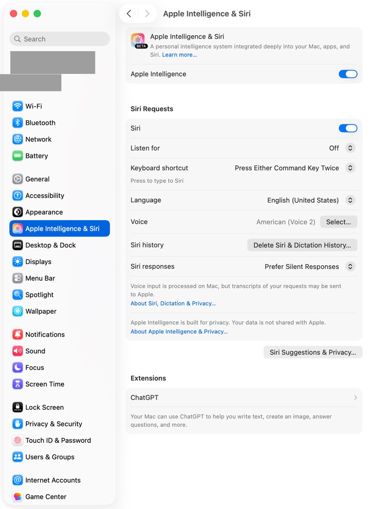Click the Bluetooth sidebar icon
This screenshot has width=373, height=509.
tap(18, 122)
